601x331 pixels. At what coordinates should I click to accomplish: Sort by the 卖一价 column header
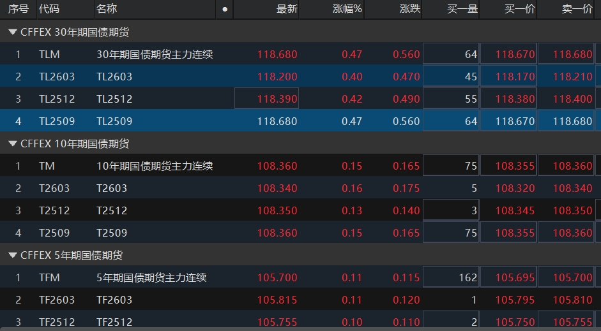(x=577, y=9)
